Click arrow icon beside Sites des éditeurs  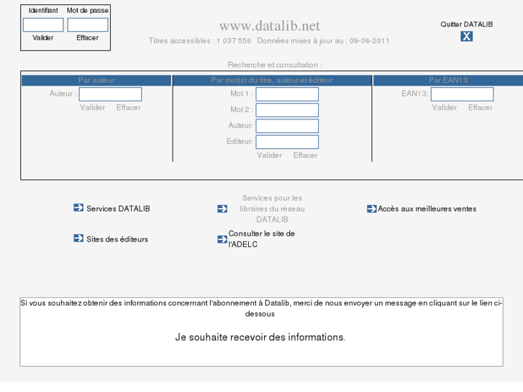tap(78, 238)
